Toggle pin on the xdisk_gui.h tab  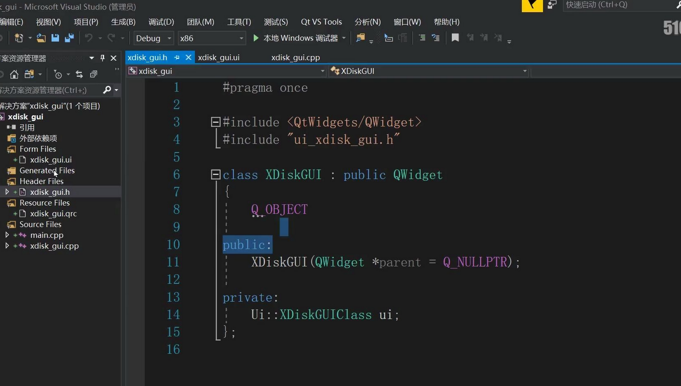pos(177,58)
